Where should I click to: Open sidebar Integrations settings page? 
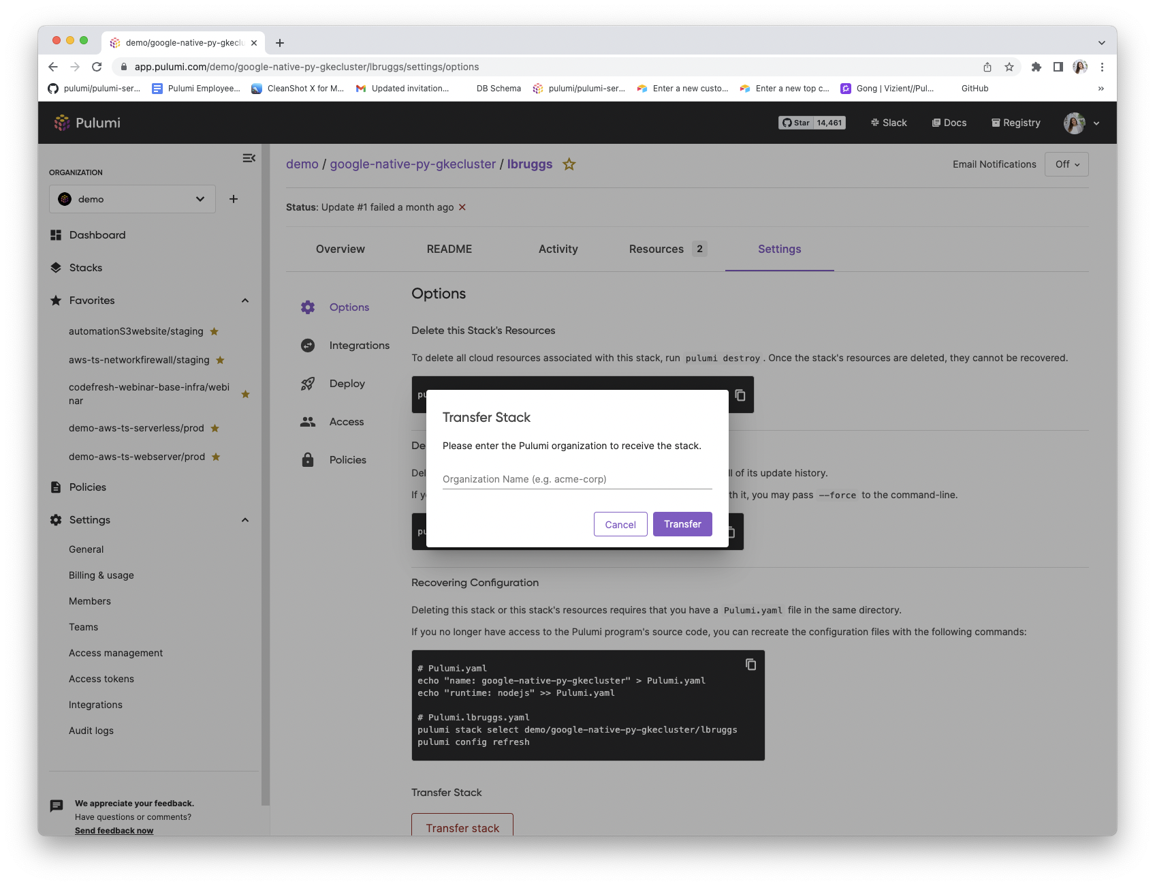(96, 705)
